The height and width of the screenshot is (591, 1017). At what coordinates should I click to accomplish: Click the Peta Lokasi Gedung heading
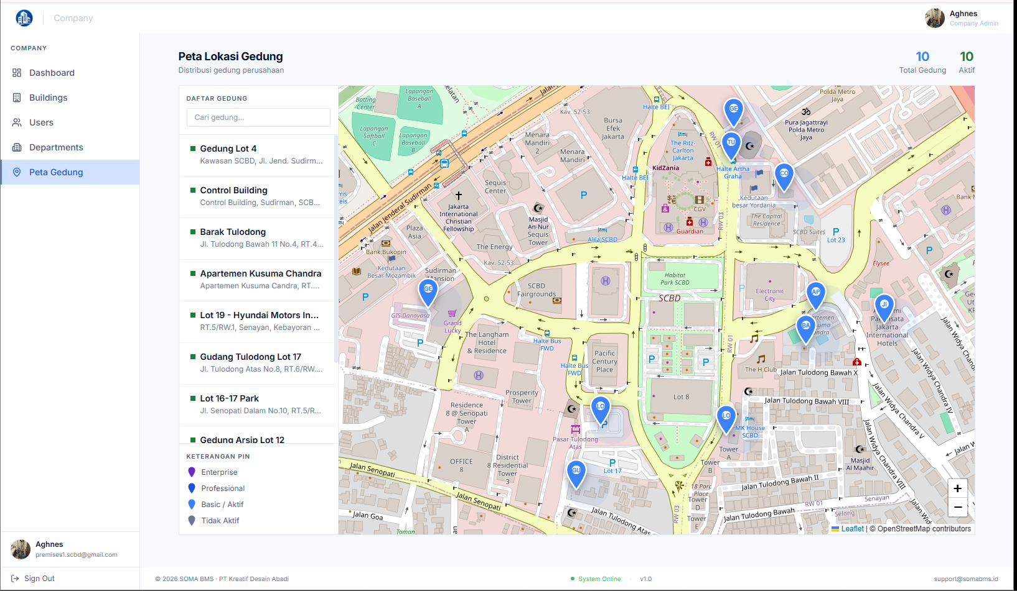pyautogui.click(x=230, y=57)
